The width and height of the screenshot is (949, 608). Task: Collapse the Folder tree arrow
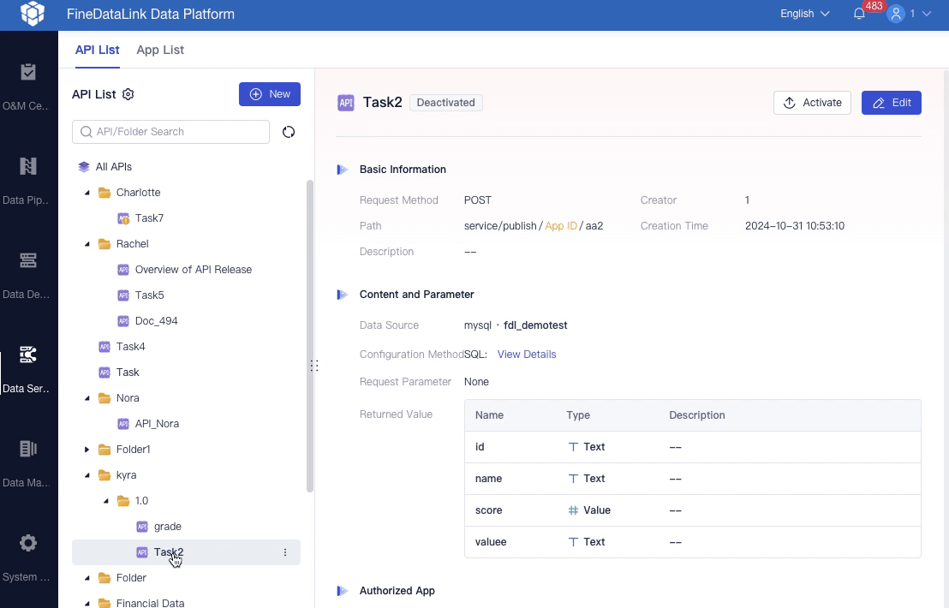[x=87, y=578]
